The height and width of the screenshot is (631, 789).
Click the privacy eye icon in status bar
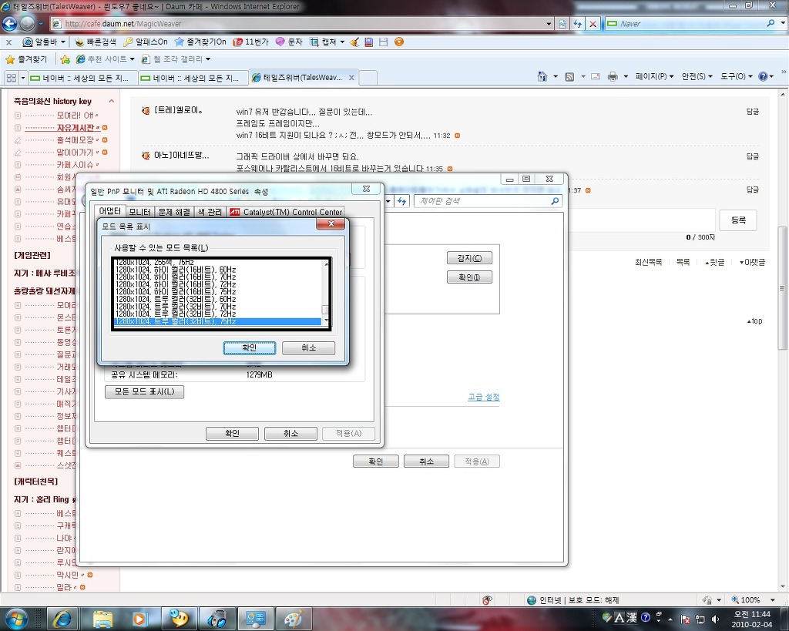pos(487,600)
